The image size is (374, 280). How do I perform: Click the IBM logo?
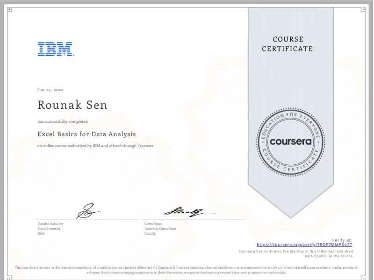point(56,49)
